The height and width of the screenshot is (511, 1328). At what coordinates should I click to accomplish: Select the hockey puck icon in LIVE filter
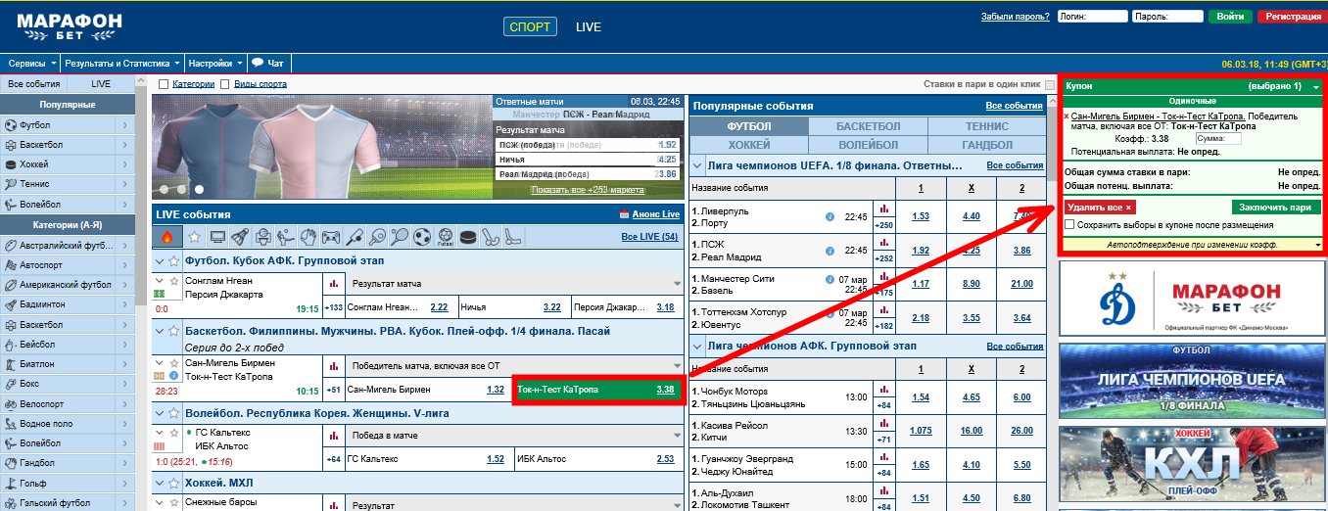point(468,236)
